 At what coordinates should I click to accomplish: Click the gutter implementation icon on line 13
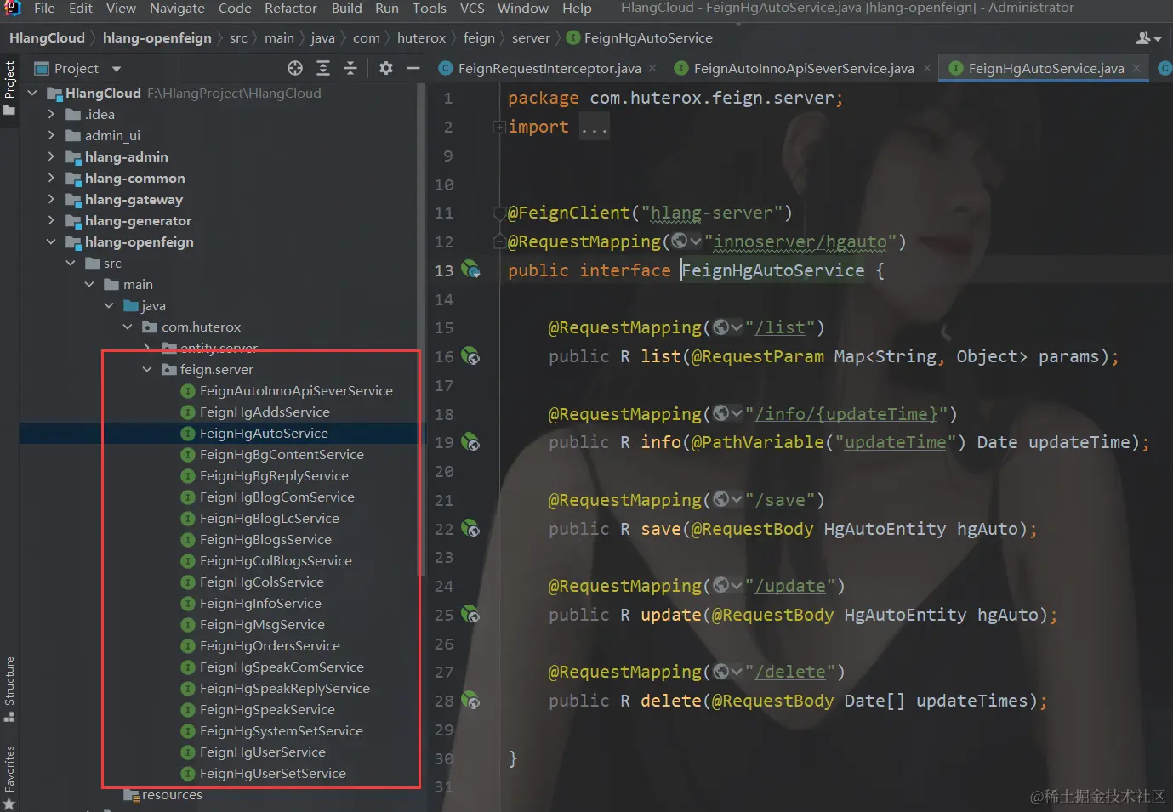coord(470,270)
